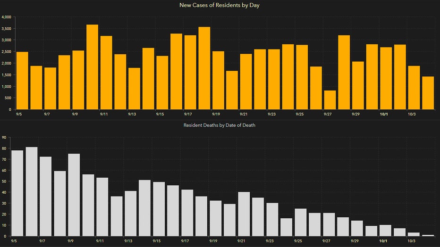
Task: Select the first gray deaths bar at 9/5
Action: (17, 193)
